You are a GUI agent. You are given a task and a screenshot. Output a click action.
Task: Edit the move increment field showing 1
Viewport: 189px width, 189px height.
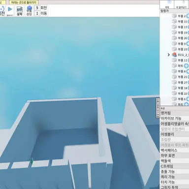click(x=37, y=13)
